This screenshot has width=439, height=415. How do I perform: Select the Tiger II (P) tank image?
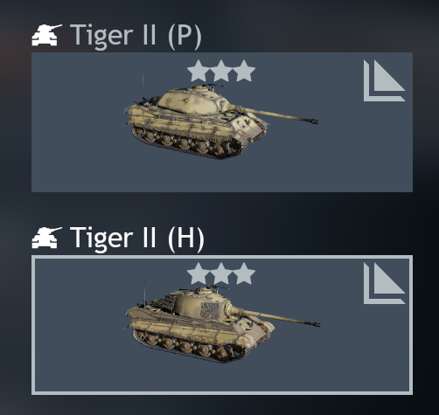point(221,121)
